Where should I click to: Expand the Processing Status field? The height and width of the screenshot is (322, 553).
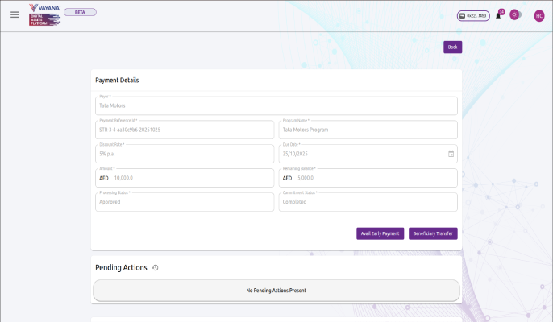click(185, 202)
